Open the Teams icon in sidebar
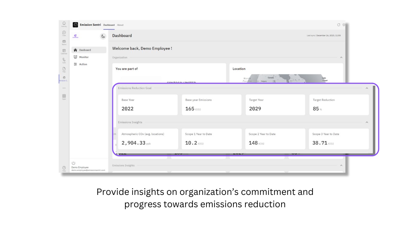Viewport: 410px width, 231px height. tap(64, 42)
